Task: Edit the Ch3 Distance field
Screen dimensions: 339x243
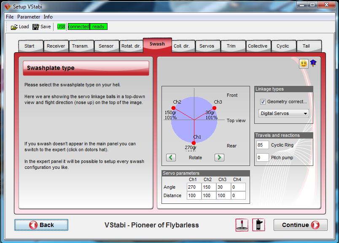Action: pyautogui.click(x=223, y=195)
